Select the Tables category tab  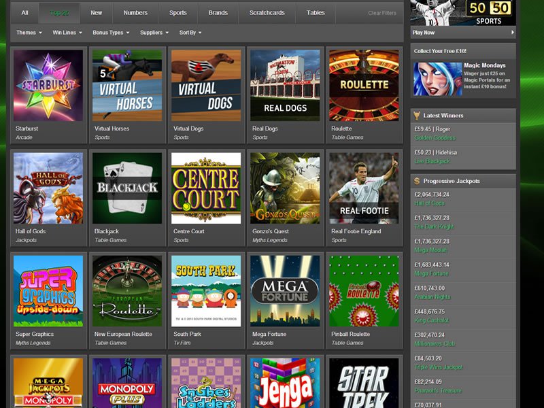(316, 13)
